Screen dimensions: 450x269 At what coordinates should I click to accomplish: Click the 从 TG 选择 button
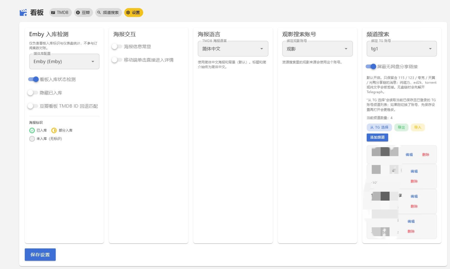click(x=379, y=127)
